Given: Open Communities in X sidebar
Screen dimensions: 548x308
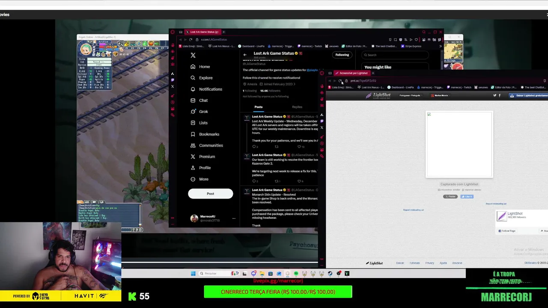Looking at the screenshot, I should [206, 145].
